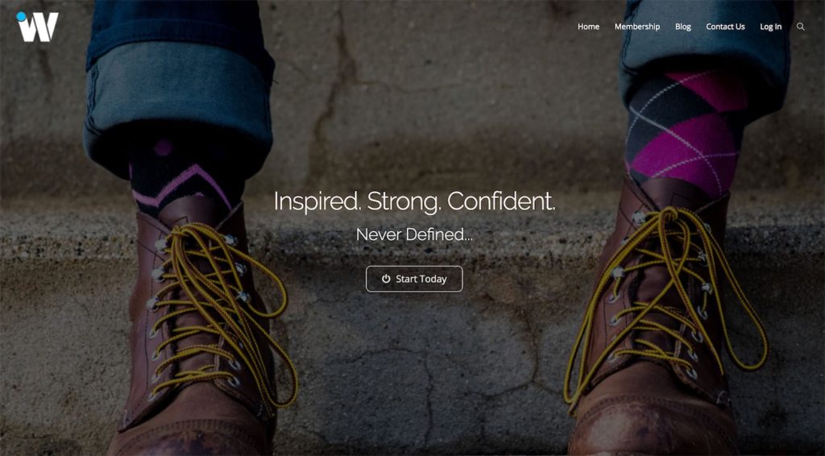The height and width of the screenshot is (456, 825).
Task: Click the power icon inside Start Today
Action: (x=386, y=279)
